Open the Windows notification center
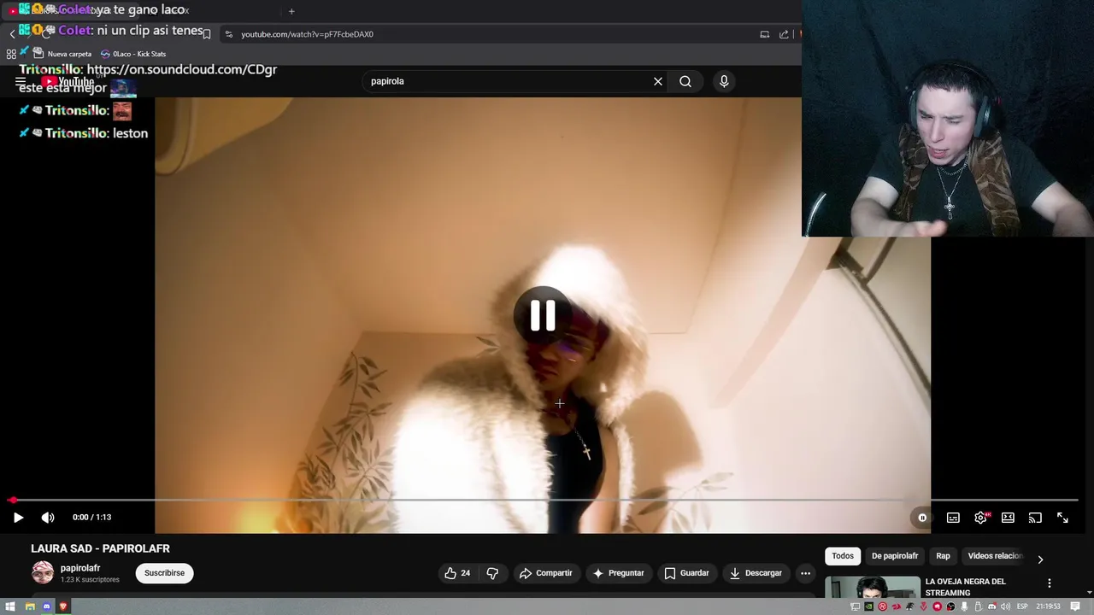Image resolution: width=1094 pixels, height=615 pixels. coord(1075,606)
